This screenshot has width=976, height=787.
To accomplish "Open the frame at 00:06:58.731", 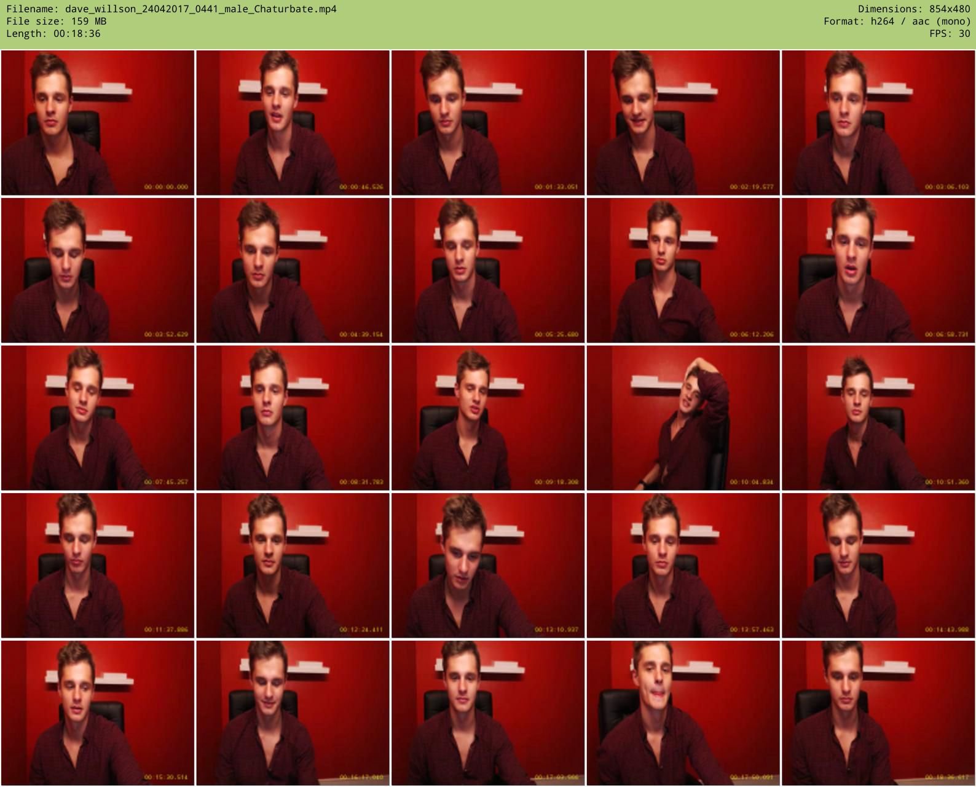I will (878, 271).
